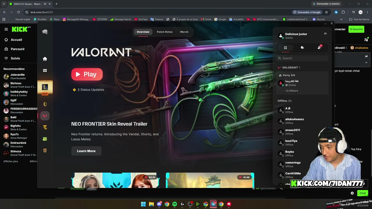Select the Valorant game icon in sidebar
The width and height of the screenshot is (372, 209).
pyautogui.click(x=45, y=116)
